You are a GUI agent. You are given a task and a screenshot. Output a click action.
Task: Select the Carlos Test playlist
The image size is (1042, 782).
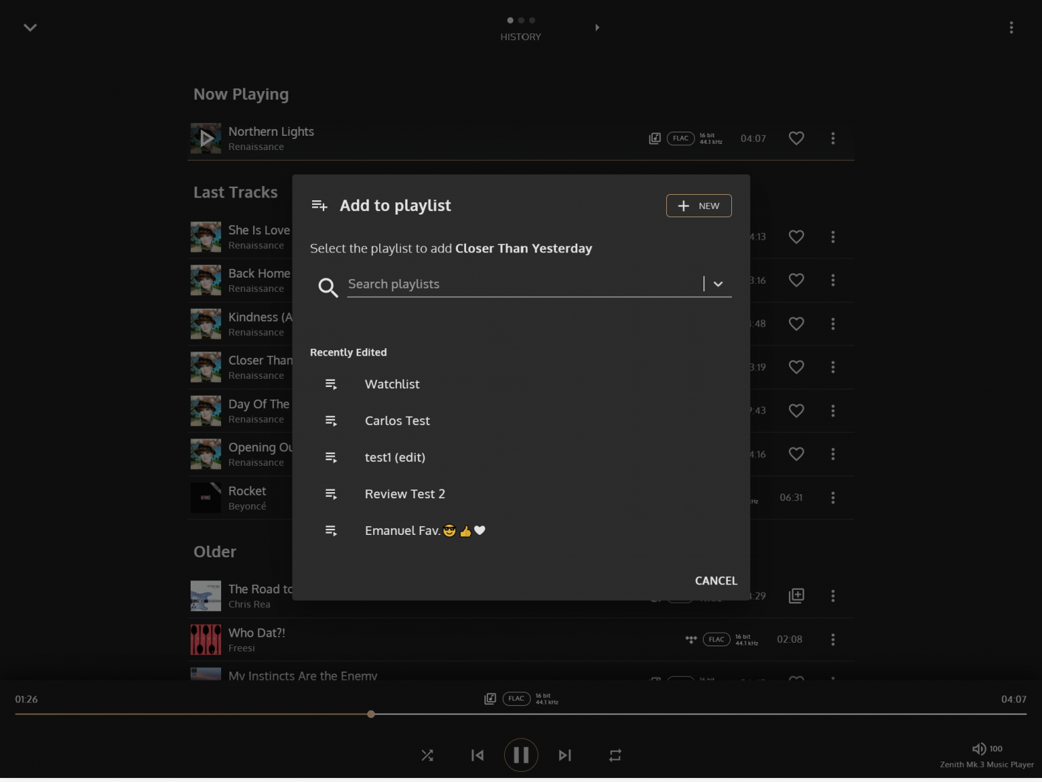tap(397, 420)
